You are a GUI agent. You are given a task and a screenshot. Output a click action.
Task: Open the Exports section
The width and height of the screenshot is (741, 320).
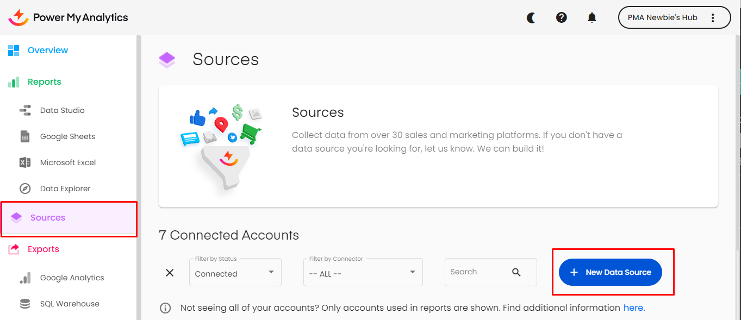click(43, 249)
